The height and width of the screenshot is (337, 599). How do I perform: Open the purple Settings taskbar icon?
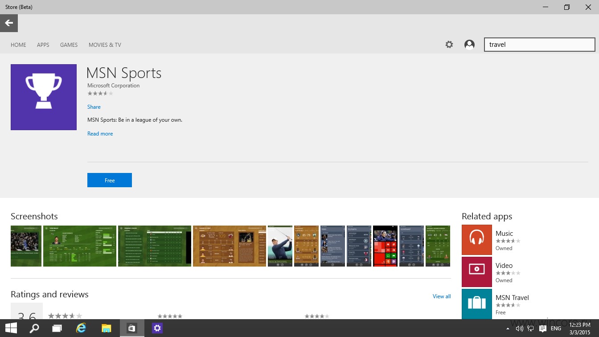click(157, 329)
